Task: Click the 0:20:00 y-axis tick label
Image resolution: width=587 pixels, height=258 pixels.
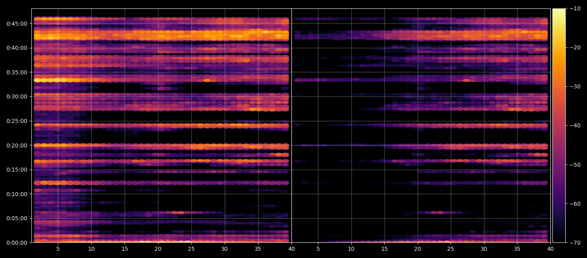Action: pyautogui.click(x=16, y=145)
